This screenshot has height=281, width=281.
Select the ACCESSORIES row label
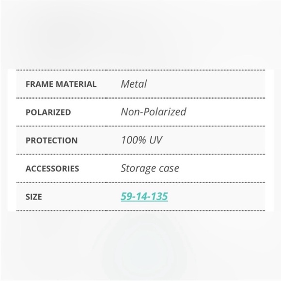pyautogui.click(x=52, y=169)
